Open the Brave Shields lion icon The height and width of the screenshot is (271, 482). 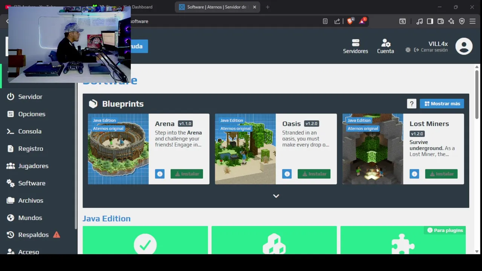point(350,21)
